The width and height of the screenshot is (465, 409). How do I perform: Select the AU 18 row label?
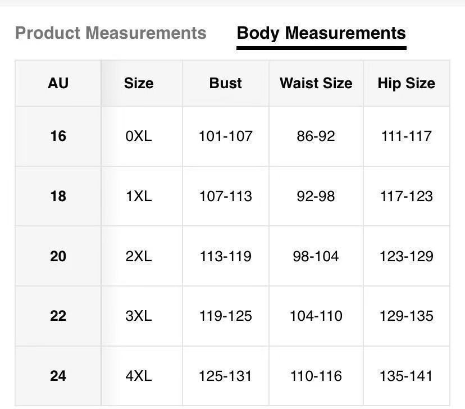58,196
